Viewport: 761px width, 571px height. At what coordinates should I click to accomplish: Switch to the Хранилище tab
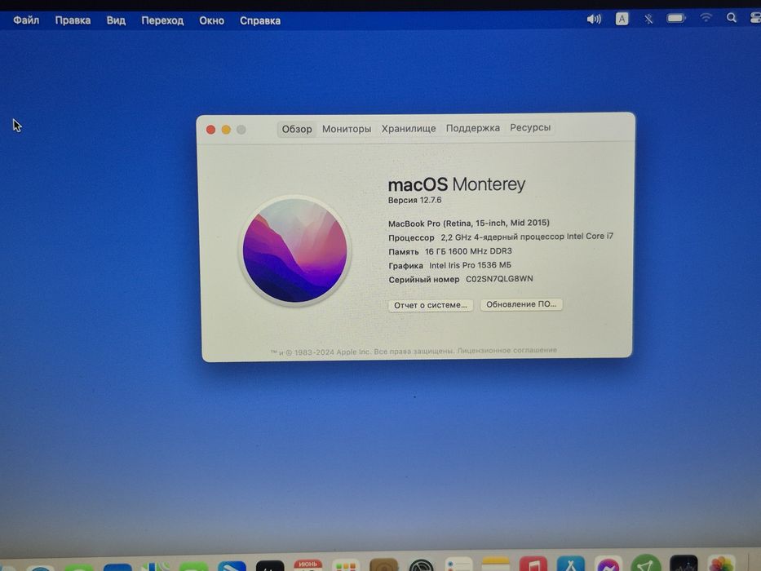click(x=409, y=128)
